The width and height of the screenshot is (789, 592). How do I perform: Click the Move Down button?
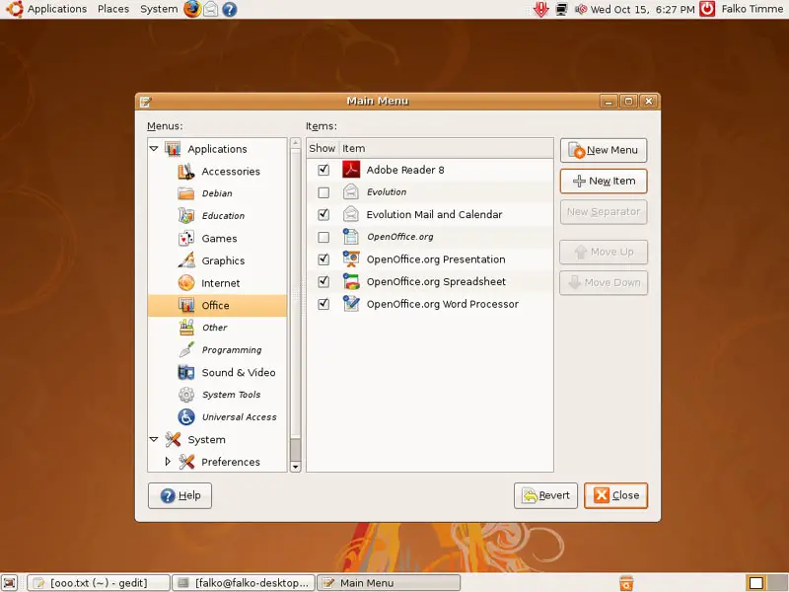(604, 283)
